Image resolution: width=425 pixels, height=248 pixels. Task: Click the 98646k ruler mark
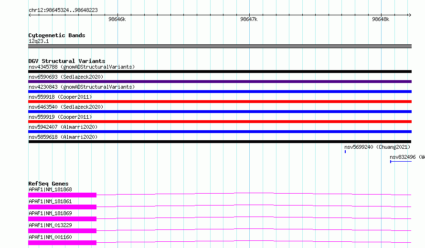117,19
